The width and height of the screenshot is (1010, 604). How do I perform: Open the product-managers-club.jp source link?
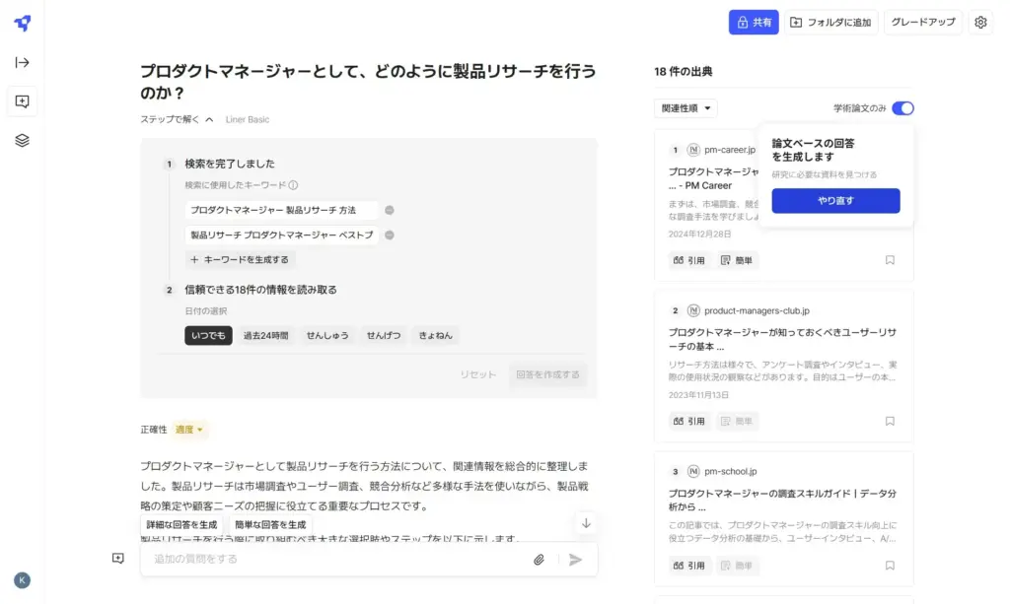[757, 310]
